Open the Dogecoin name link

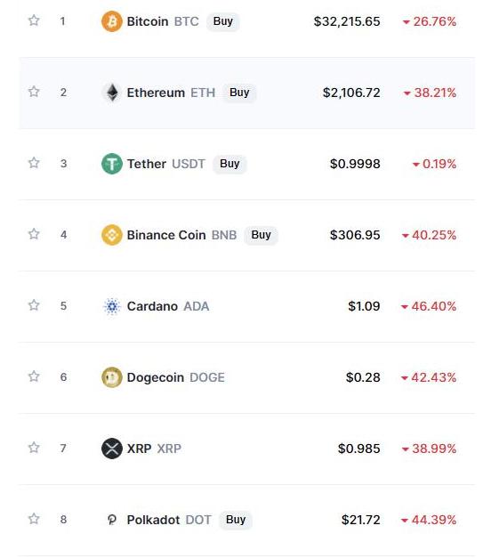tap(156, 377)
